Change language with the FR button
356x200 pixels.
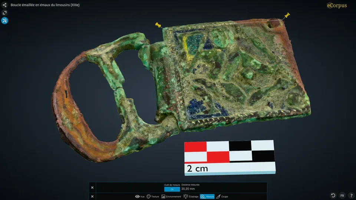click(342, 195)
